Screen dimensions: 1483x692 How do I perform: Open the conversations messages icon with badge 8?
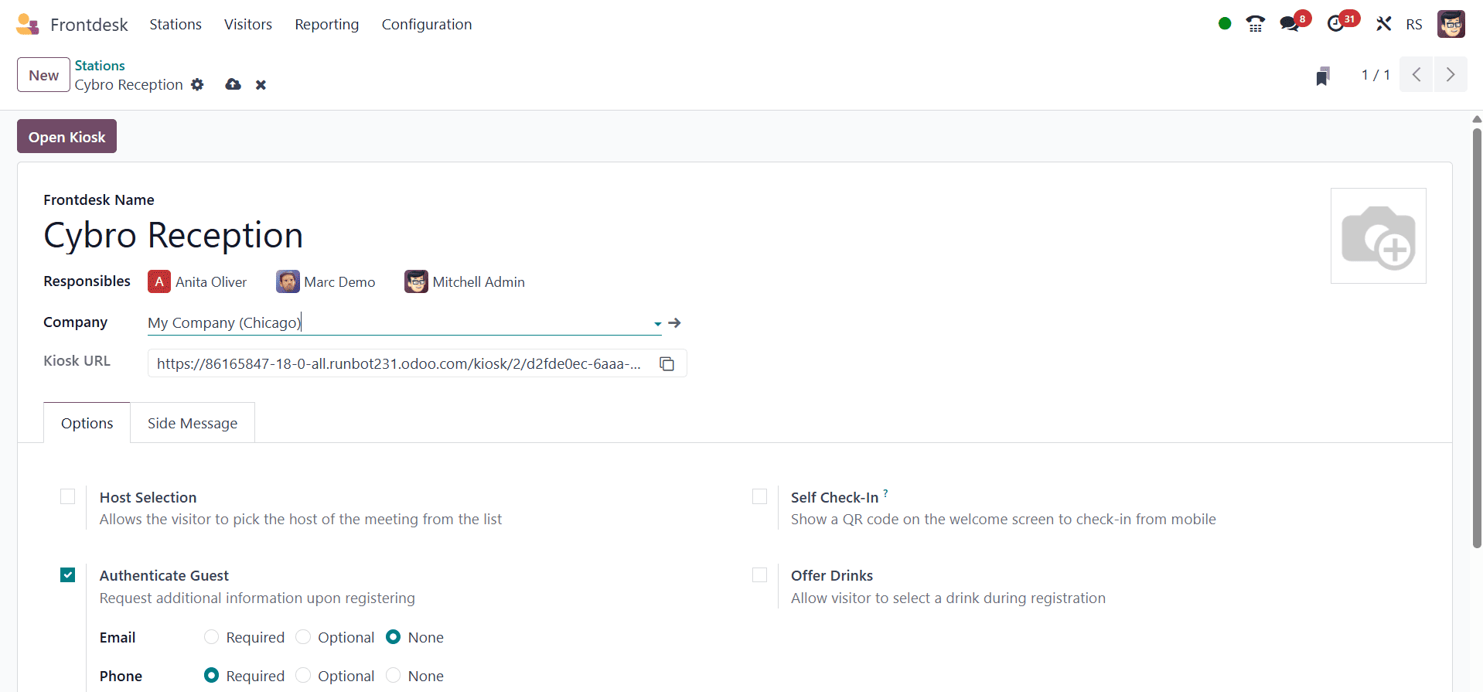(x=1294, y=22)
